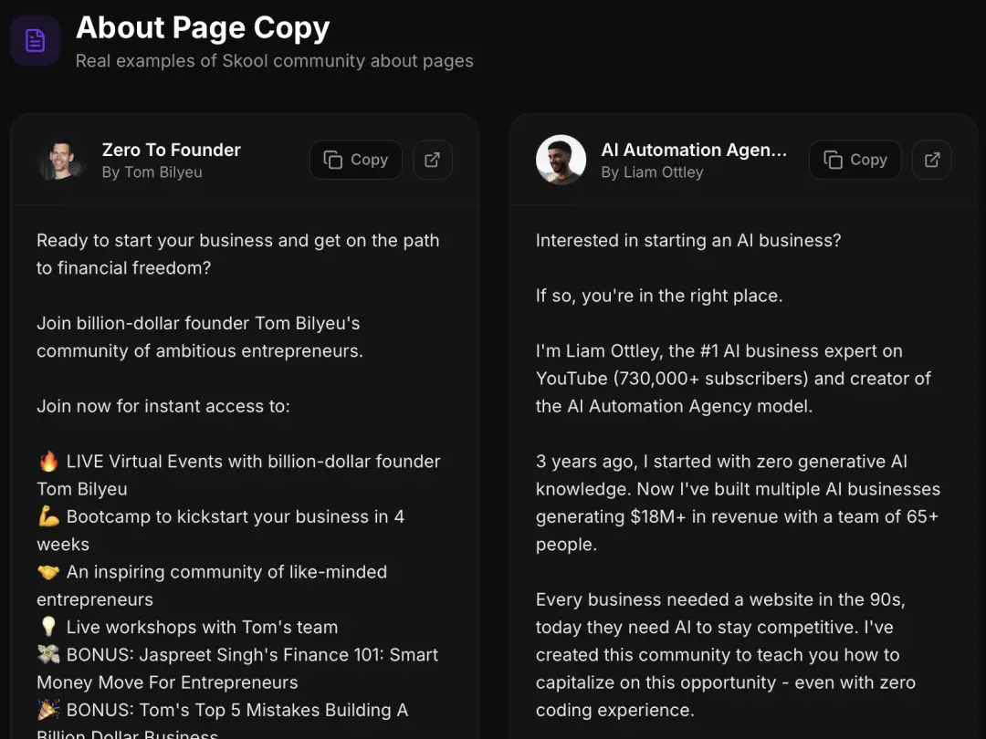986x739 pixels.
Task: Click the handshake emoji beside inspiring community line
Action: coord(47,572)
